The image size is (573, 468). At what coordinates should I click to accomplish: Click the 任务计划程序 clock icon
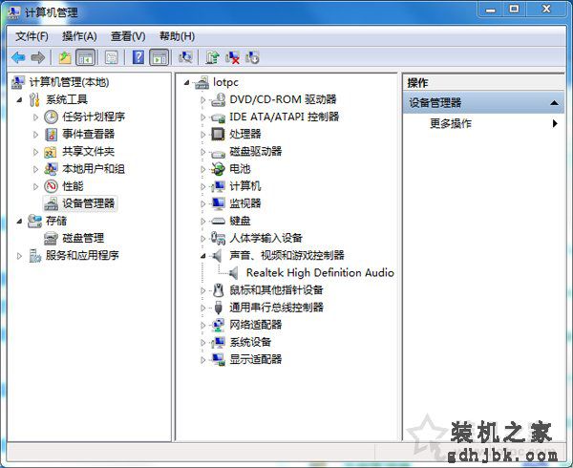click(51, 117)
